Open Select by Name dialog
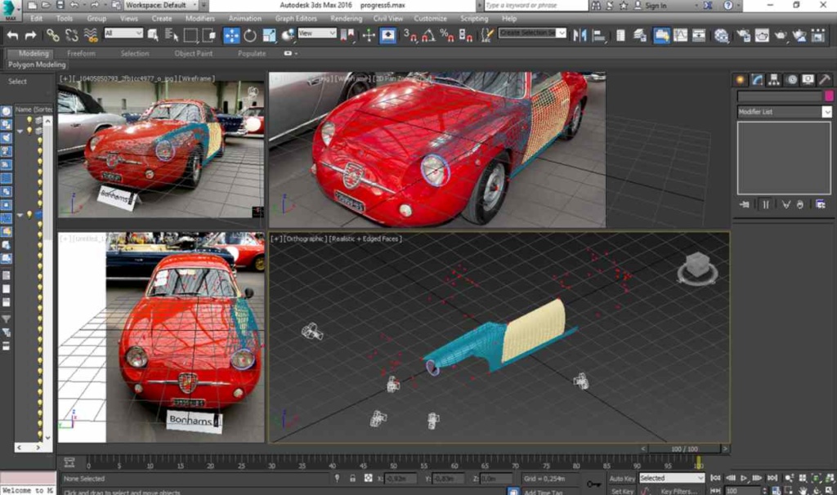The image size is (837, 495). [x=170, y=34]
